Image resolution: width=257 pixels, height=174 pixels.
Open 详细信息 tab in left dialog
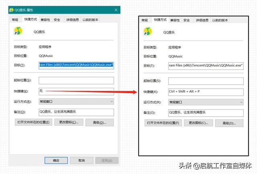pos(72,20)
